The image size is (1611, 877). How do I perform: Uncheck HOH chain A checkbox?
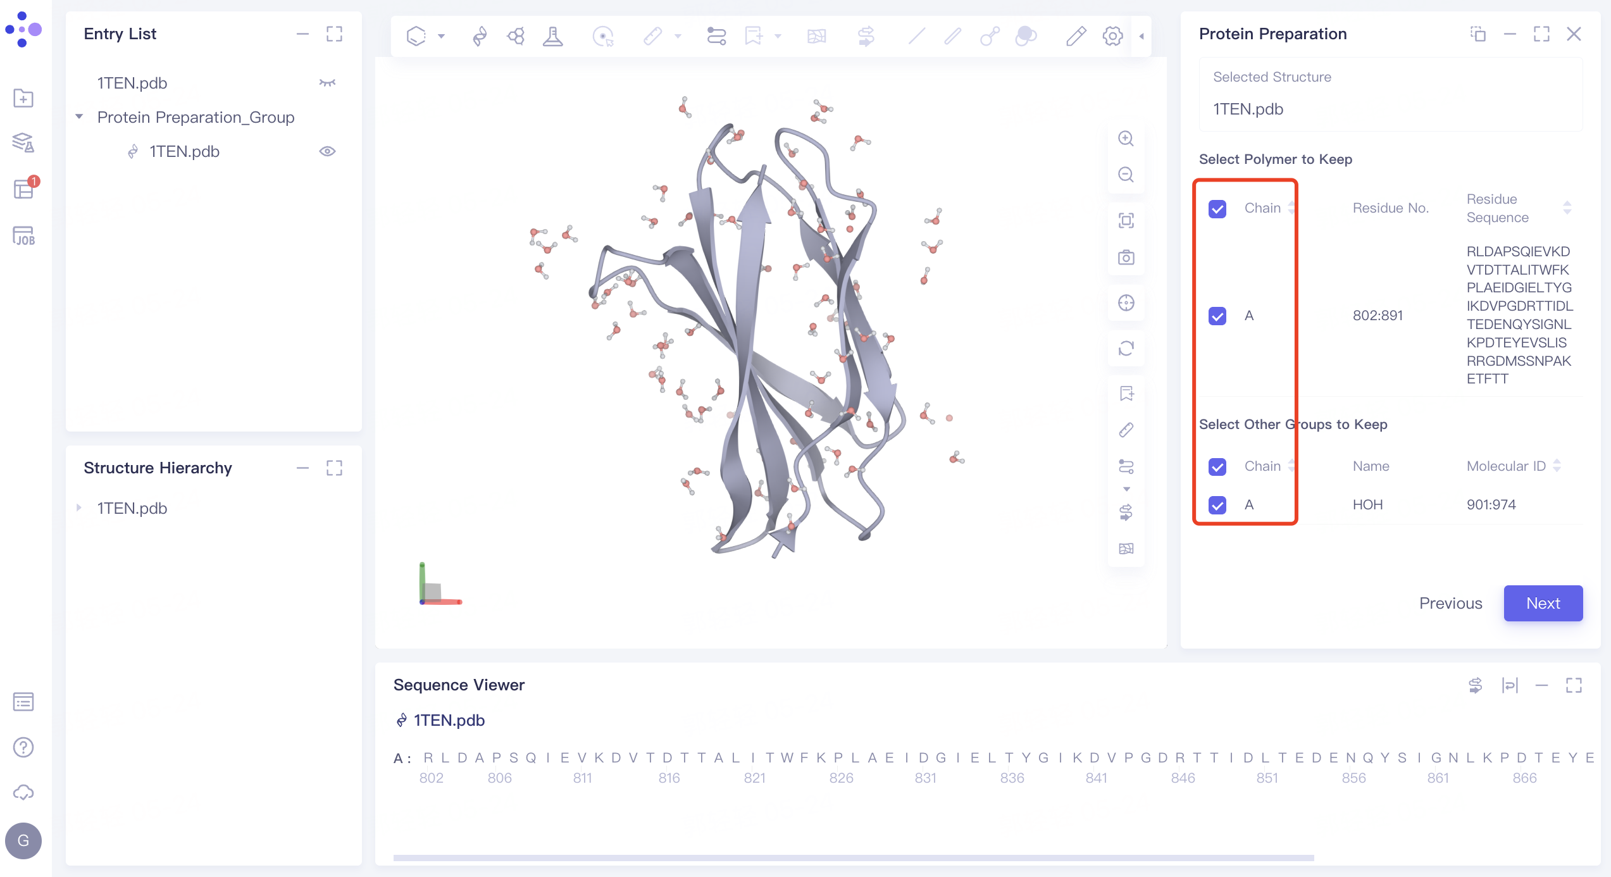tap(1217, 505)
